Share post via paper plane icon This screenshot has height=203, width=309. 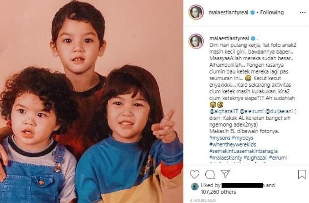point(225,174)
